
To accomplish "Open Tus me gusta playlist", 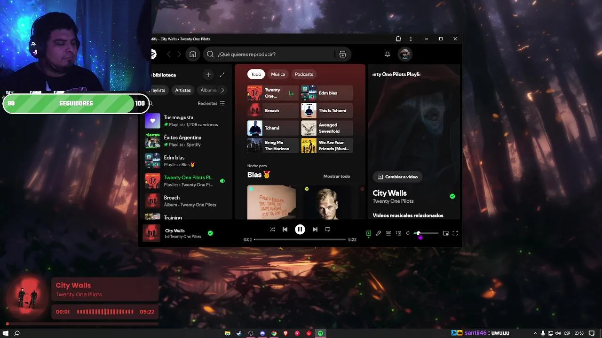I will 186,121.
